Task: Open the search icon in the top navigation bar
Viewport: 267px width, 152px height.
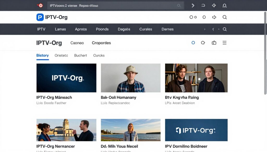Action: [x=224, y=29]
